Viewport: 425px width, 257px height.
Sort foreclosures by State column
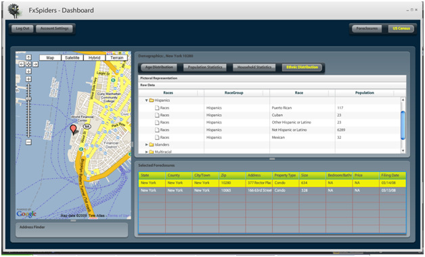tap(152, 175)
